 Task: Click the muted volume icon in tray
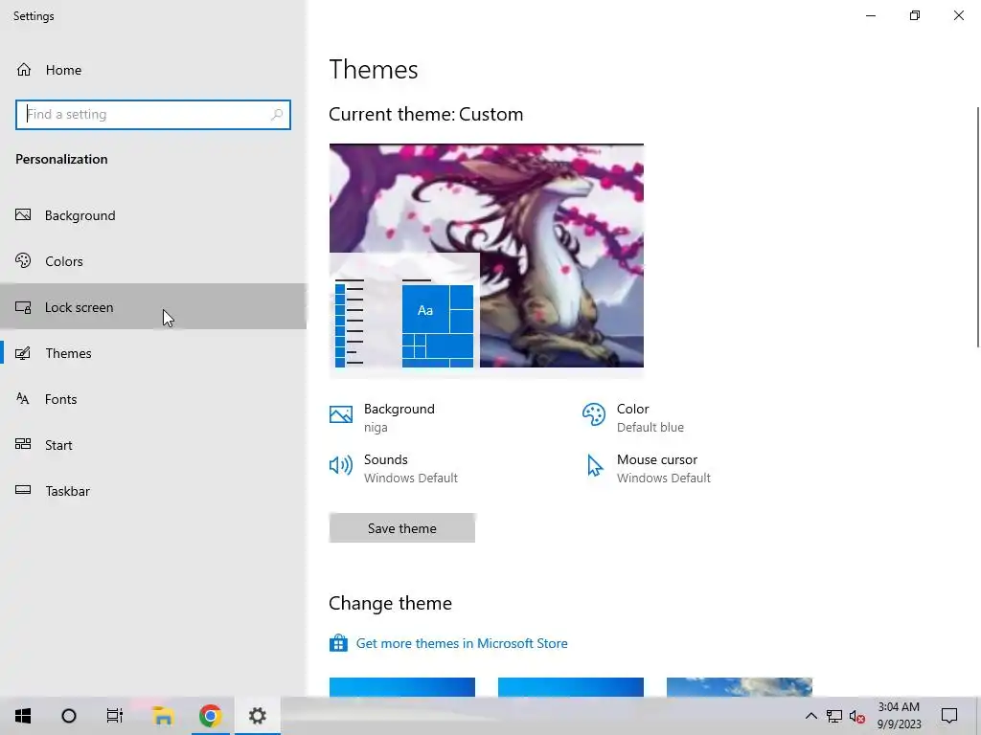(x=857, y=716)
